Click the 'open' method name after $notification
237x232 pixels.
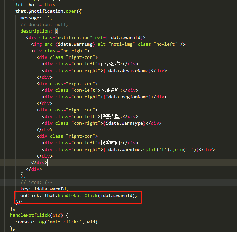[71, 11]
